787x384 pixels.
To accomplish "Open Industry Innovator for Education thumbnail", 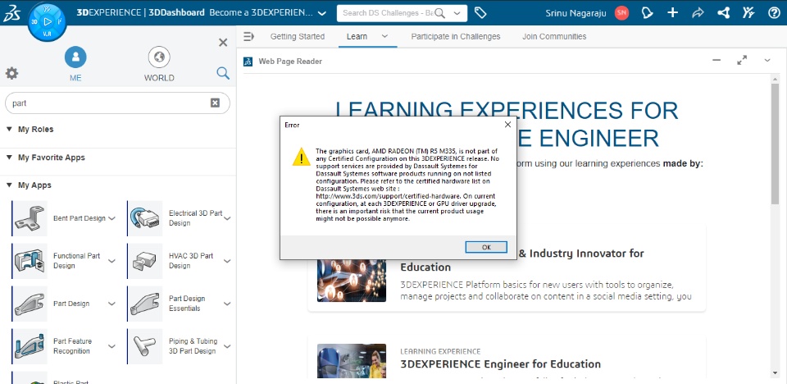I will (x=352, y=281).
